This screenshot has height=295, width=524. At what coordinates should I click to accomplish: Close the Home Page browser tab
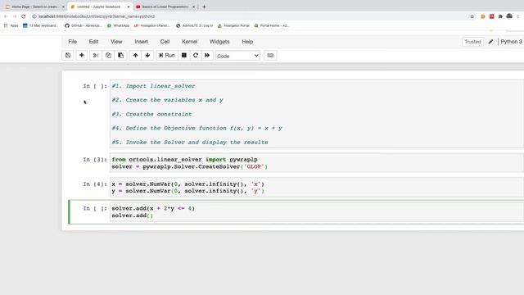63,7
